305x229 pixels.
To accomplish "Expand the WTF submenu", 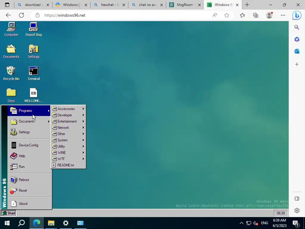I will (68, 159).
